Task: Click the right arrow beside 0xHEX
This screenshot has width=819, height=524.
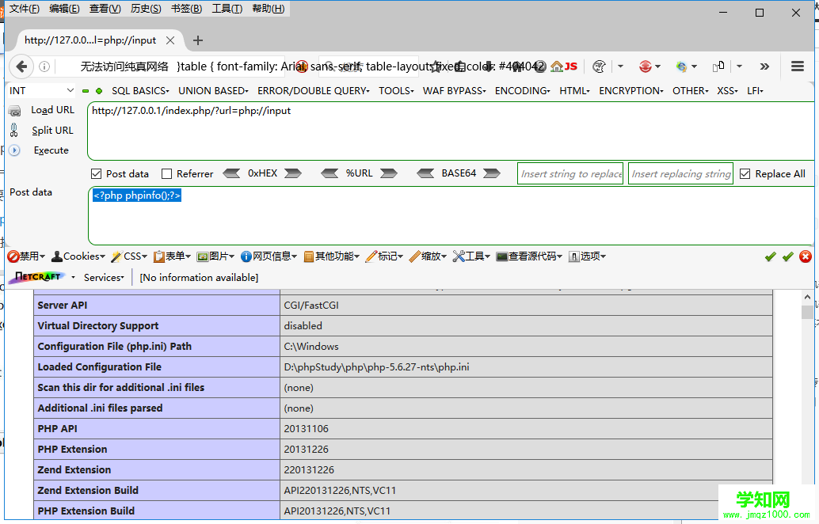Action: point(292,173)
